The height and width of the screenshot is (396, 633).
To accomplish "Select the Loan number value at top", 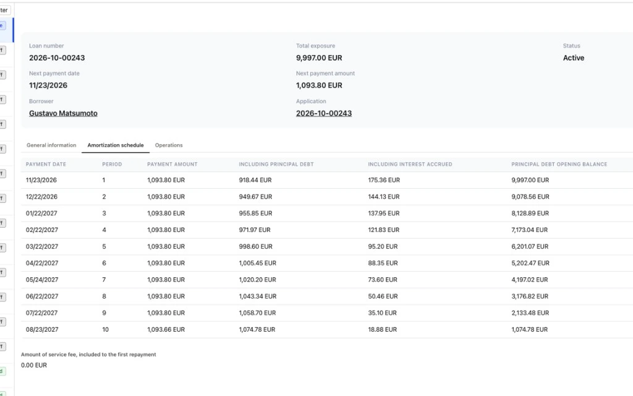I will click(57, 58).
